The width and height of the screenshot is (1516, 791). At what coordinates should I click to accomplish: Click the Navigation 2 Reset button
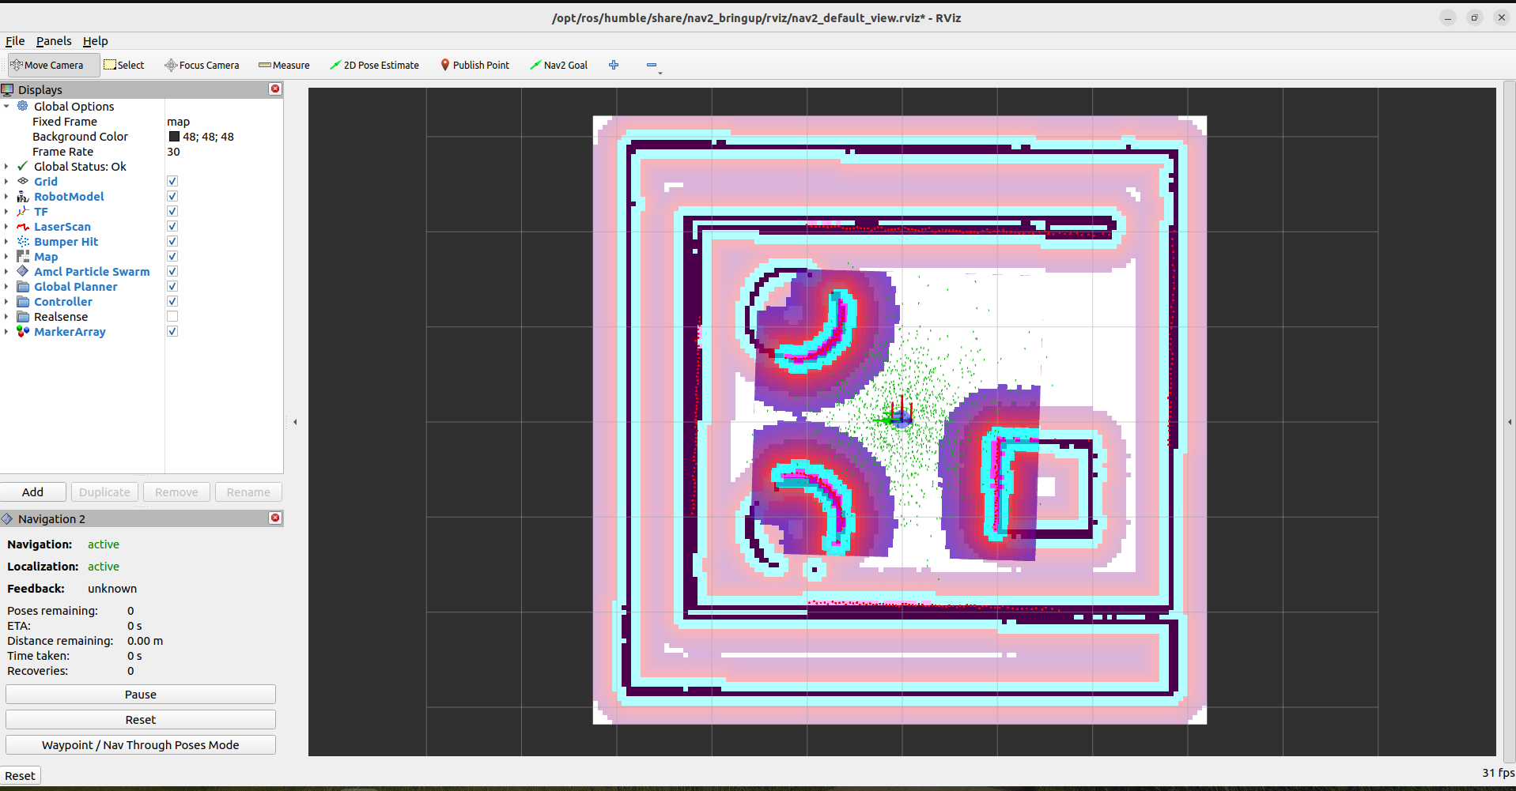pos(141,719)
